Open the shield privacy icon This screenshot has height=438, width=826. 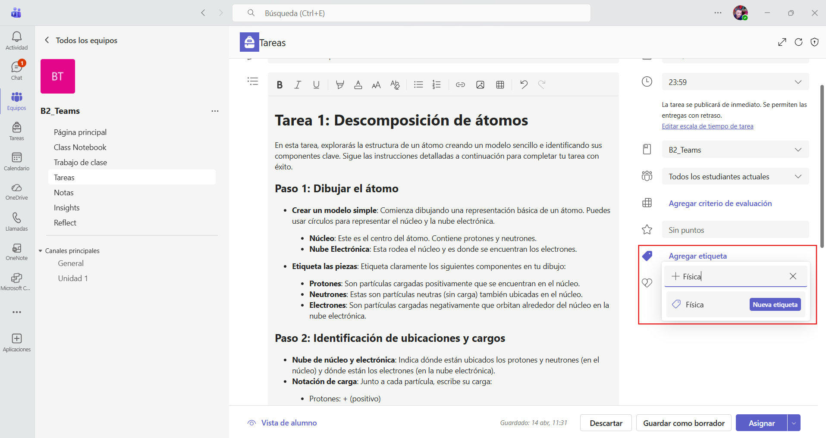(814, 42)
